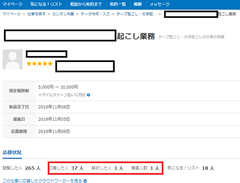Image resolution: width=240 pixels, height=183 pixels.
Task: Click the ※マイルストーン払いに対応 note
Action: pos(62,95)
